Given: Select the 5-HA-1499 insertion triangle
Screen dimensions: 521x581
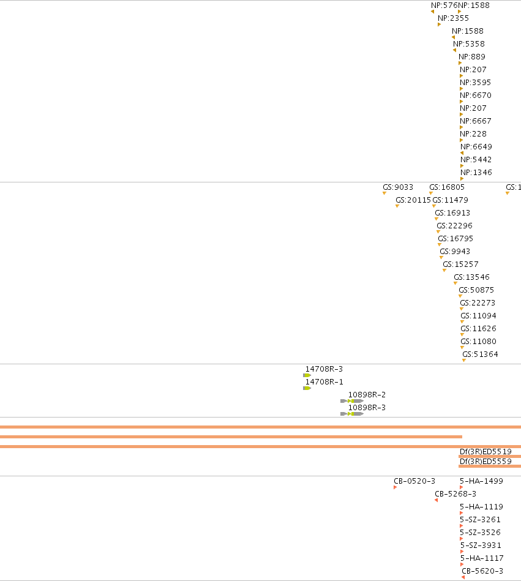Looking at the screenshot, I should (x=462, y=487).
